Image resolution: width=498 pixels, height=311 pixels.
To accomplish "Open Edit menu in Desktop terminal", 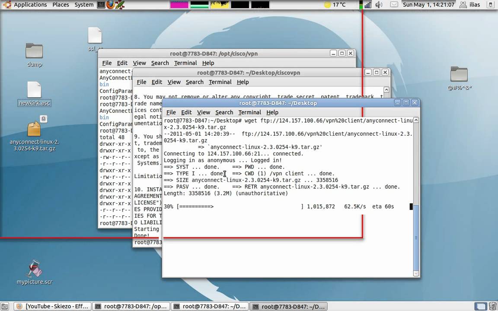I will point(186,112).
